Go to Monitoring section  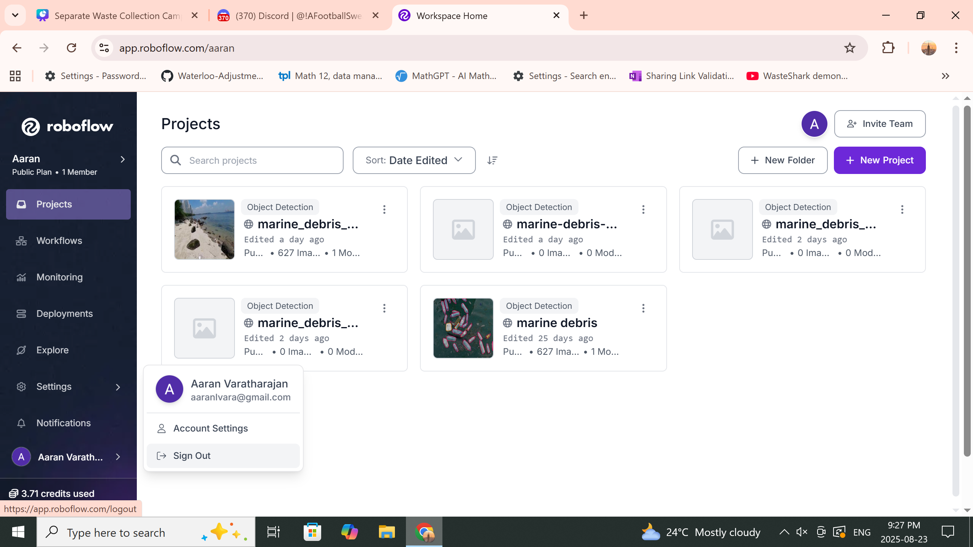click(59, 277)
